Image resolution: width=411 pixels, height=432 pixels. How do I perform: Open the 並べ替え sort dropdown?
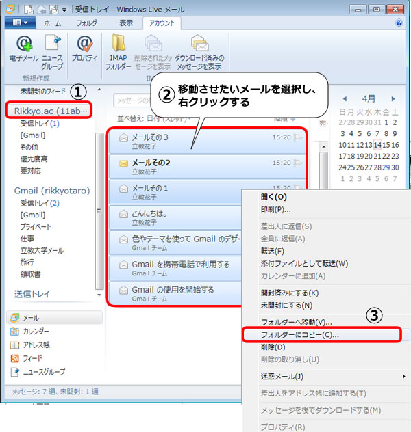pyautogui.click(x=154, y=119)
